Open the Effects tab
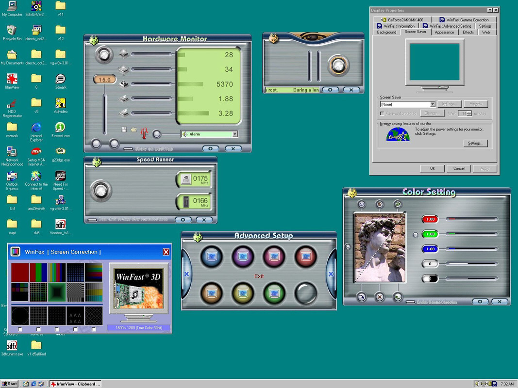 coord(468,32)
